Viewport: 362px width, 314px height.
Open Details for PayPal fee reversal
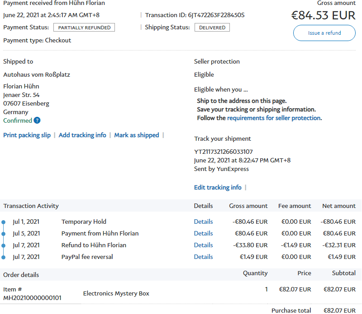click(203, 257)
